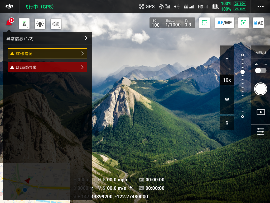270x203 pixels.
Task: Open the three-dot more options menu
Action: coord(260,7)
